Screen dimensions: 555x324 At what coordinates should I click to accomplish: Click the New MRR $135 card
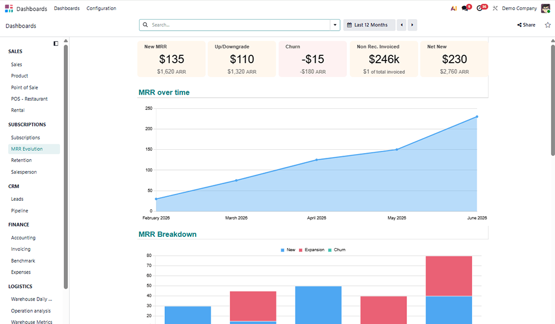point(171,59)
